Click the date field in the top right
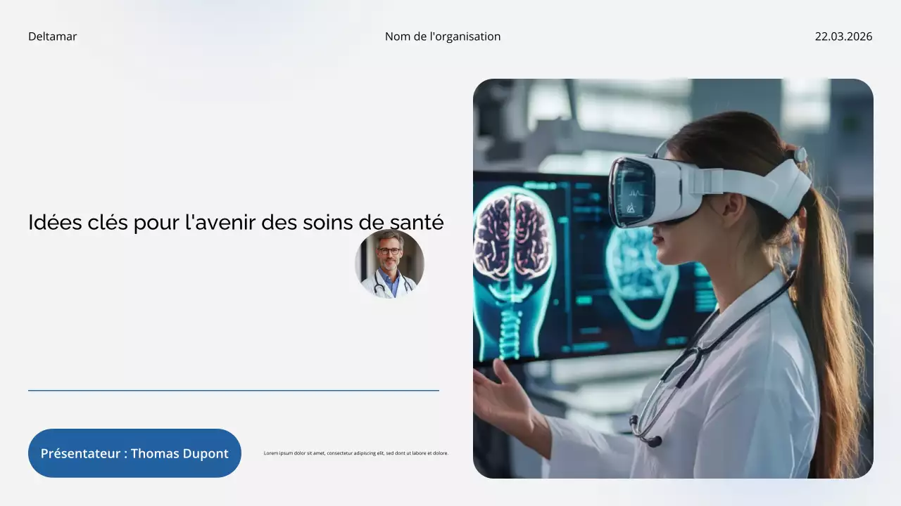The image size is (901, 506). [843, 36]
